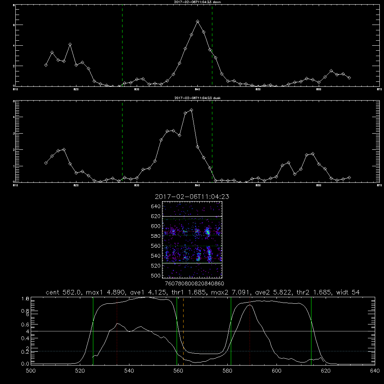Click x-axis label 580 on bottom profile plot

227,371
